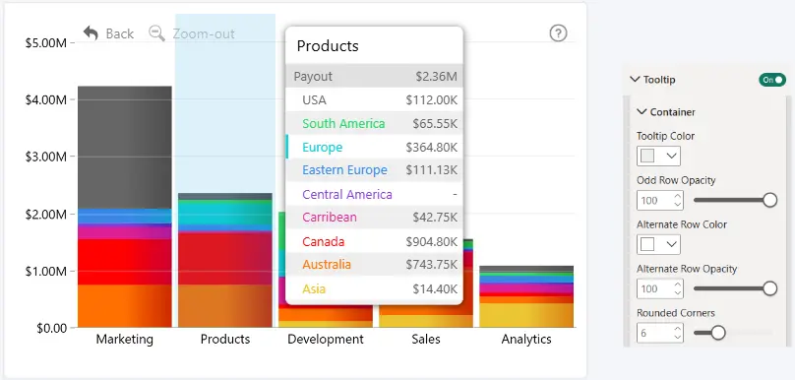Select the Marketing bar's dark gray segment

pyautogui.click(x=124, y=147)
